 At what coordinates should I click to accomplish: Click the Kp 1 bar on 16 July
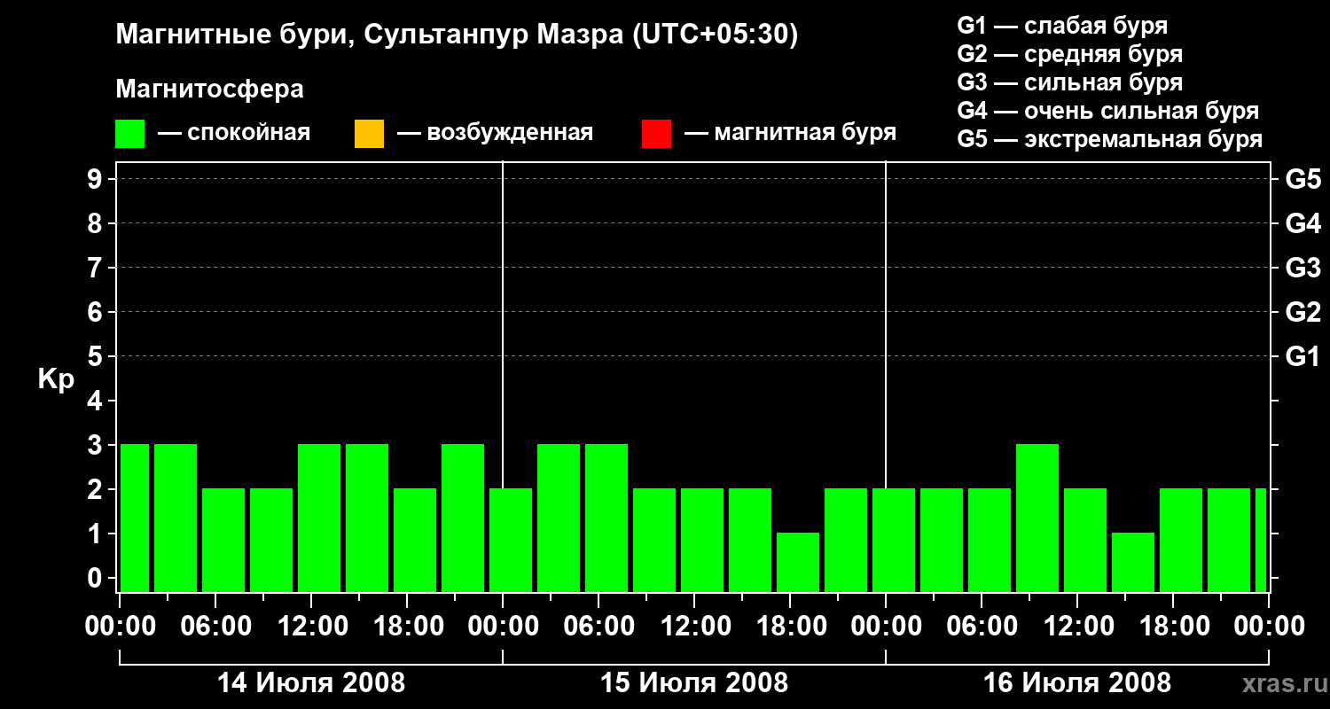[1133, 562]
